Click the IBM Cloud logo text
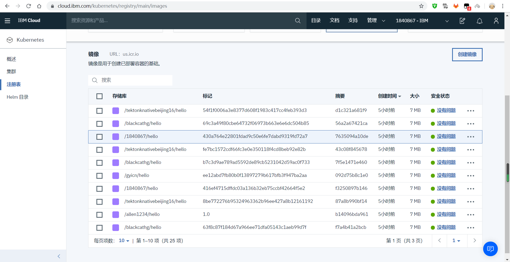The height and width of the screenshot is (262, 510). (x=29, y=20)
